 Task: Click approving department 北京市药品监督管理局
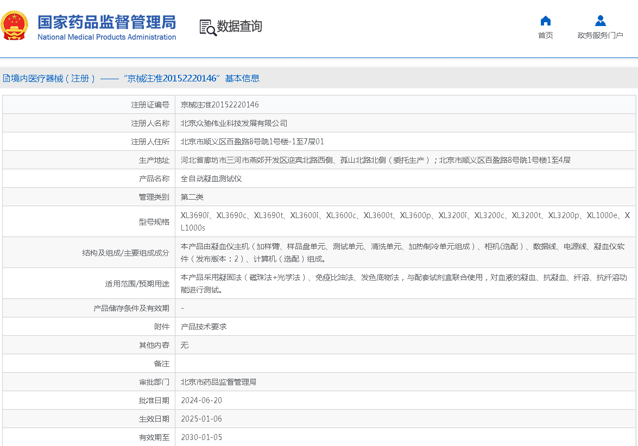[x=218, y=382]
